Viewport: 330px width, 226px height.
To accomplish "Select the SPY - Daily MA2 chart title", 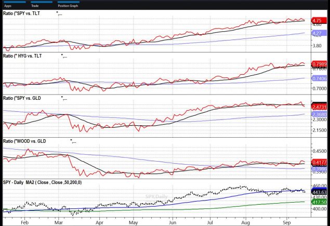I will click(42, 182).
